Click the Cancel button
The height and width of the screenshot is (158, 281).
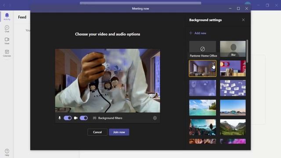97,132
